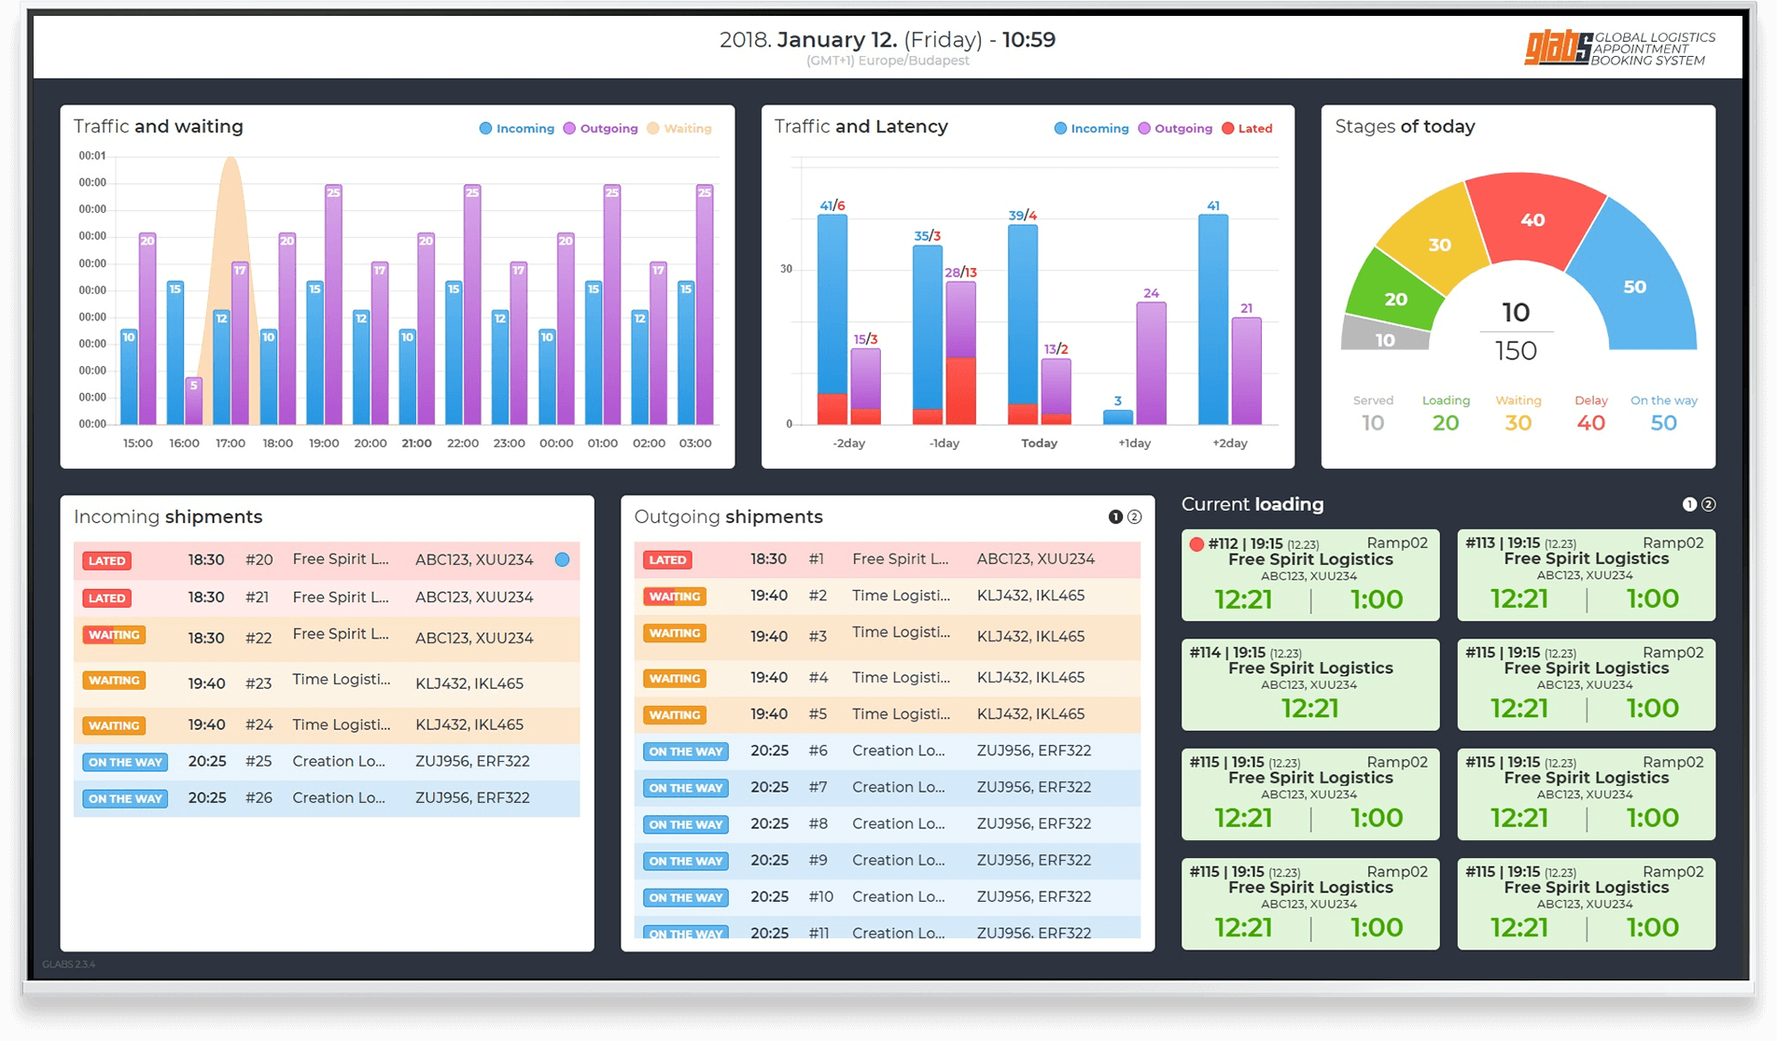The height and width of the screenshot is (1041, 1777).
Task: Select ON THE WAY badge on outgoing #8
Action: [686, 825]
